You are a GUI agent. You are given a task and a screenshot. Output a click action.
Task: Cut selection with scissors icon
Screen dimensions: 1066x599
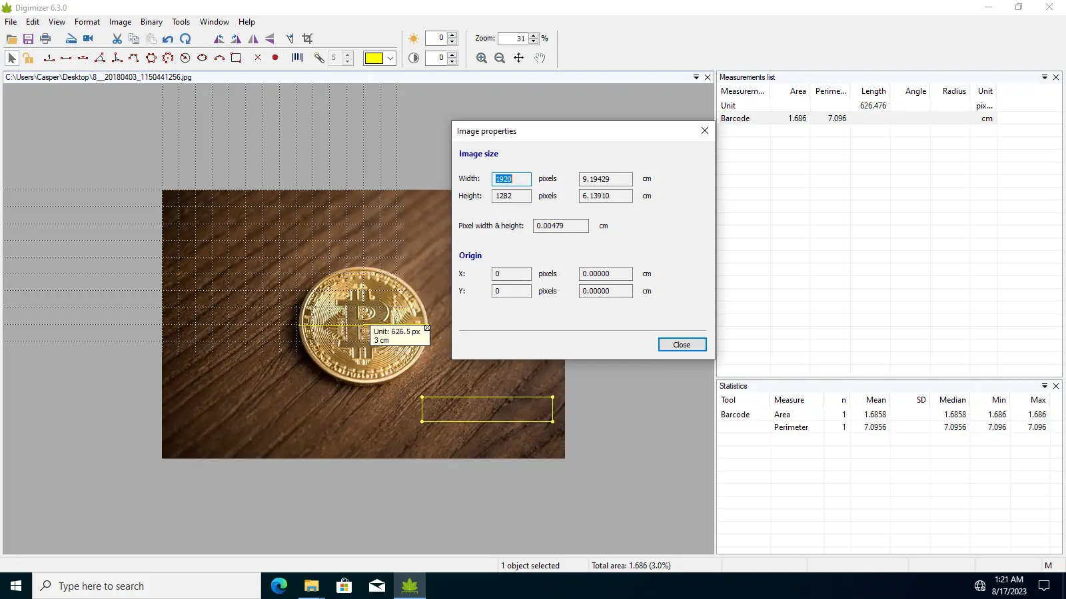[117, 39]
